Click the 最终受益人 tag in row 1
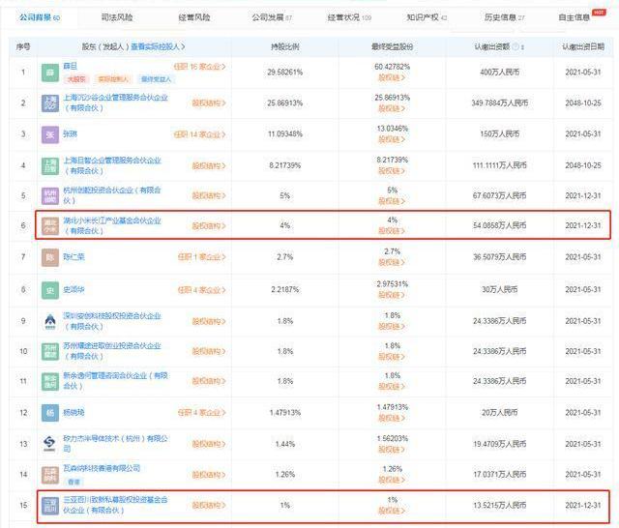Viewport: 619px width, 528px height. pos(157,79)
